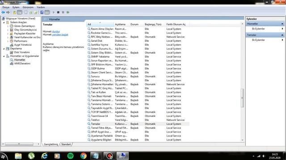Collapse the Temalar section in Eylemler pane
The width and height of the screenshot is (286, 160).
click(282, 35)
